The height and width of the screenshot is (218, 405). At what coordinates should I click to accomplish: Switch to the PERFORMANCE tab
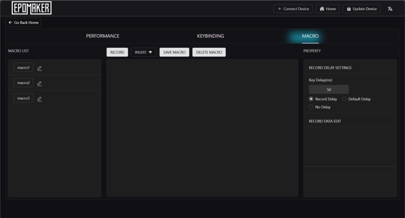102,36
